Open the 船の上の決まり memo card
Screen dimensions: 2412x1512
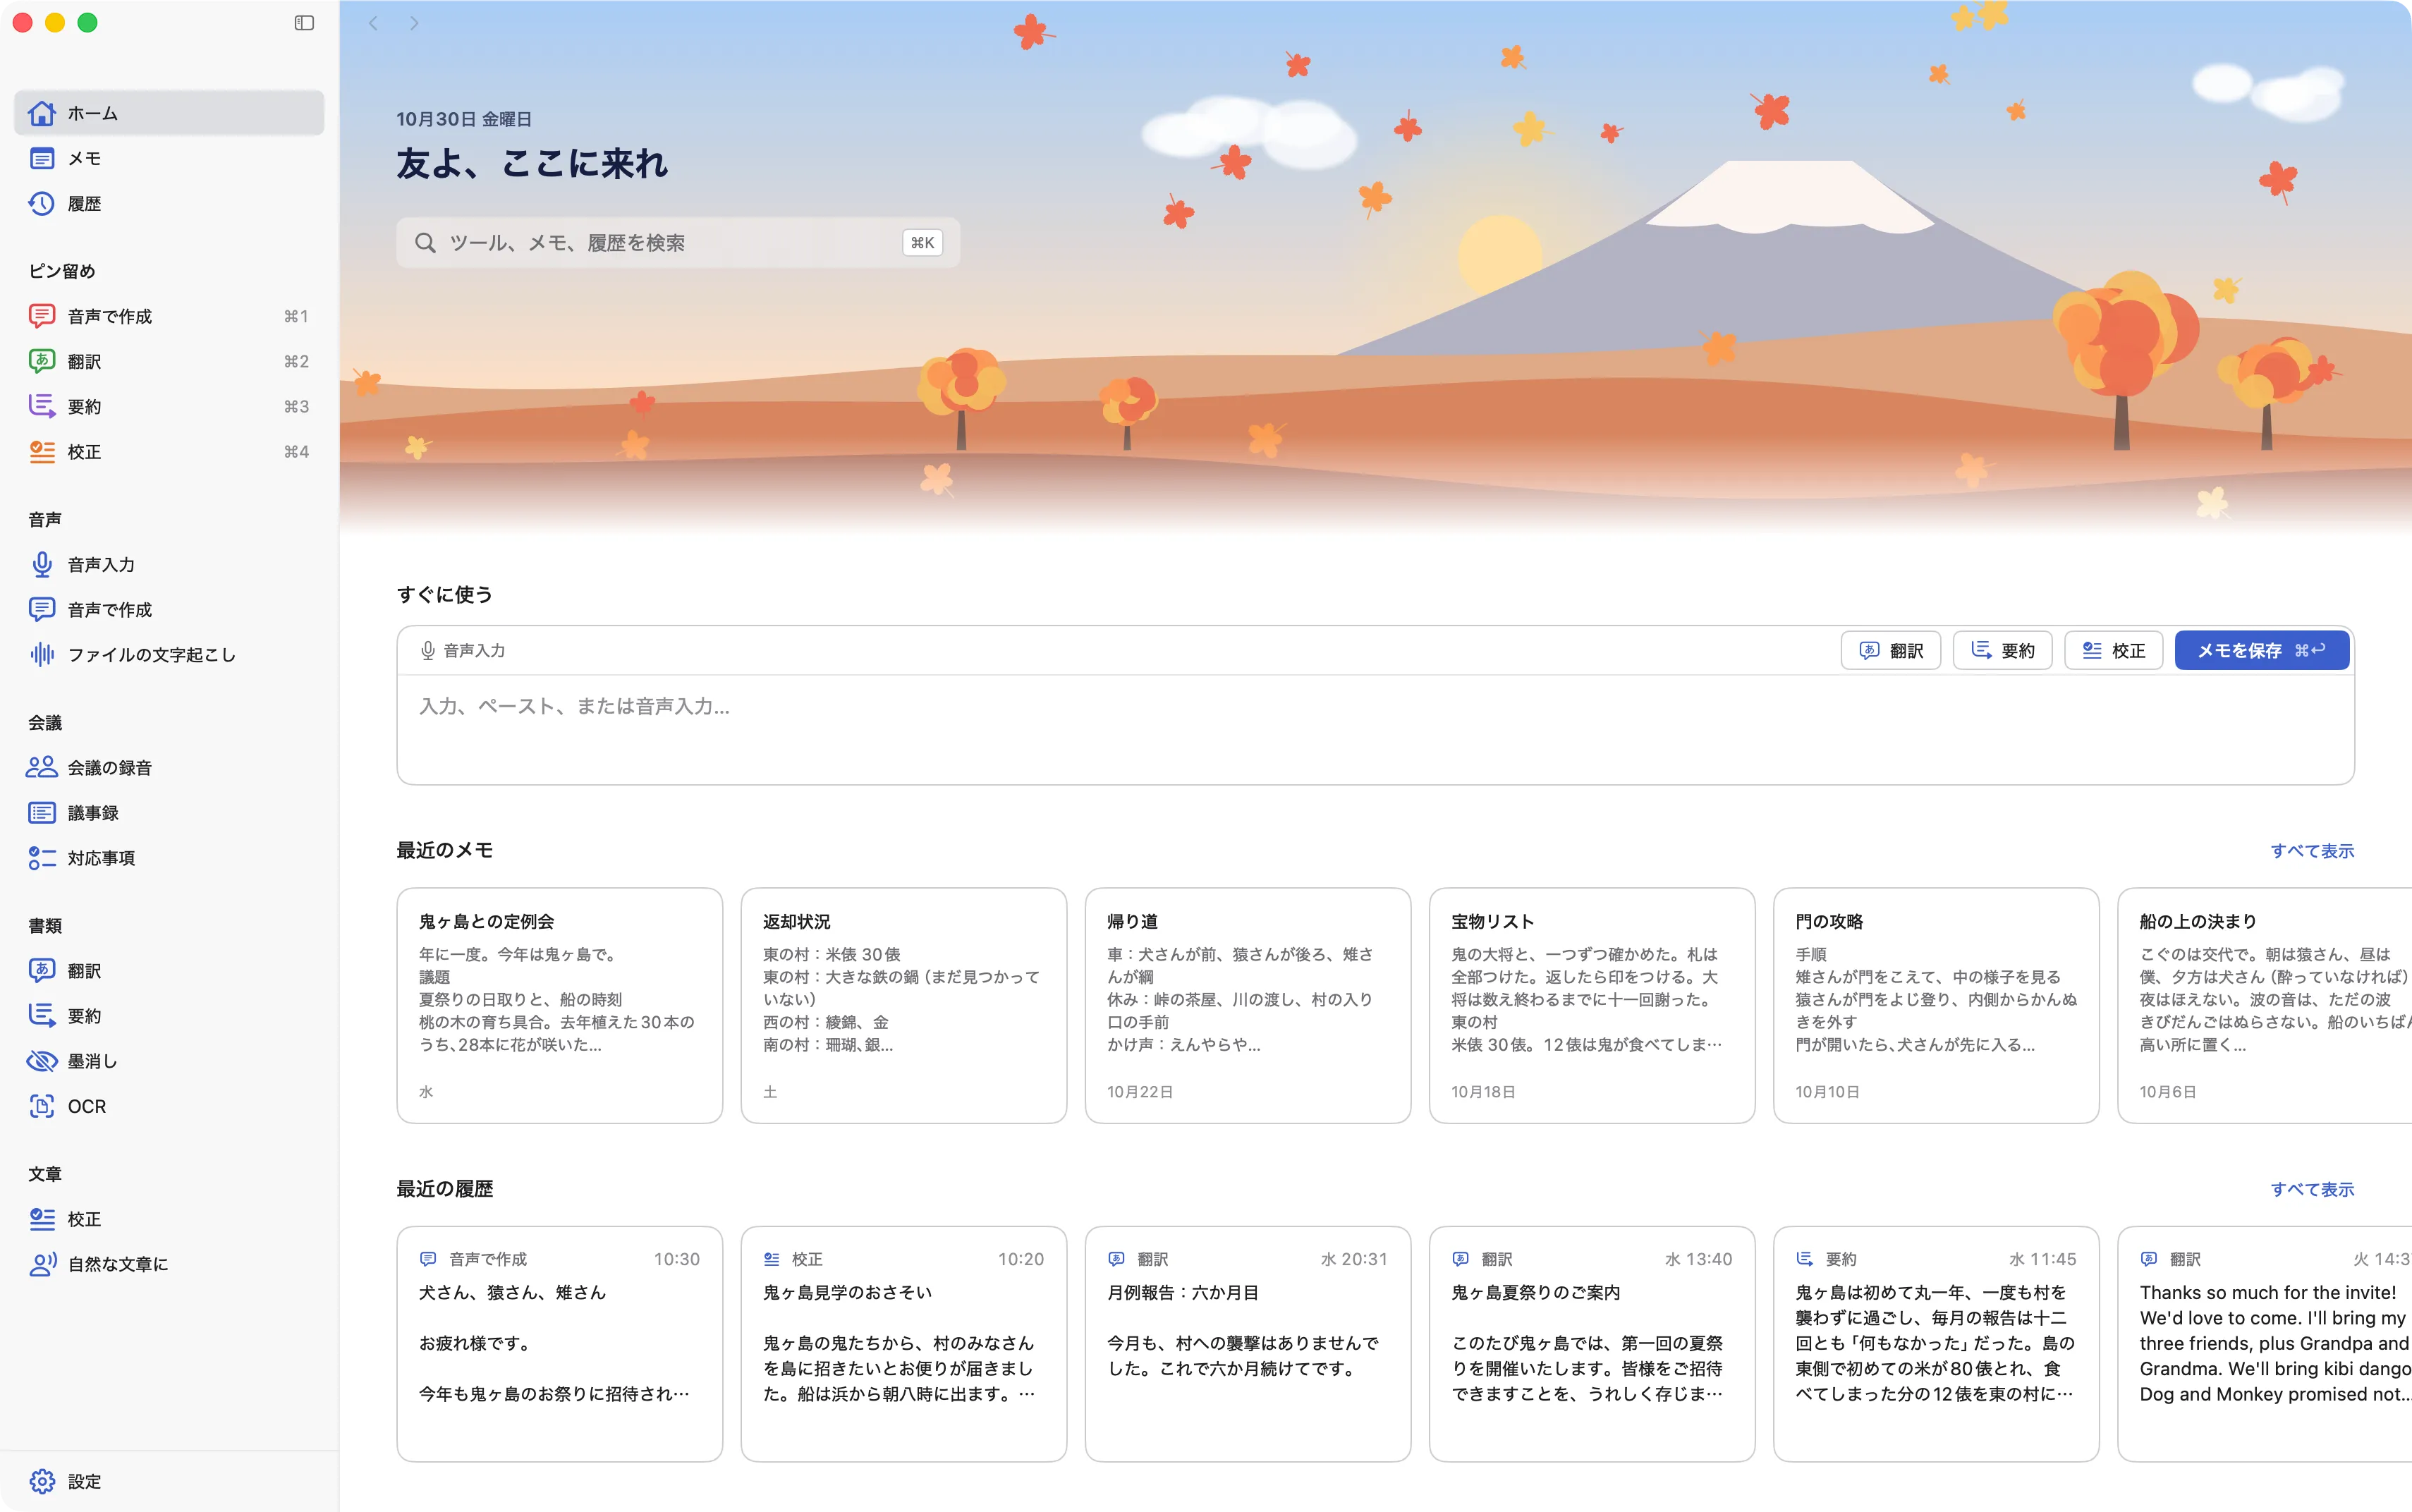(2264, 1005)
